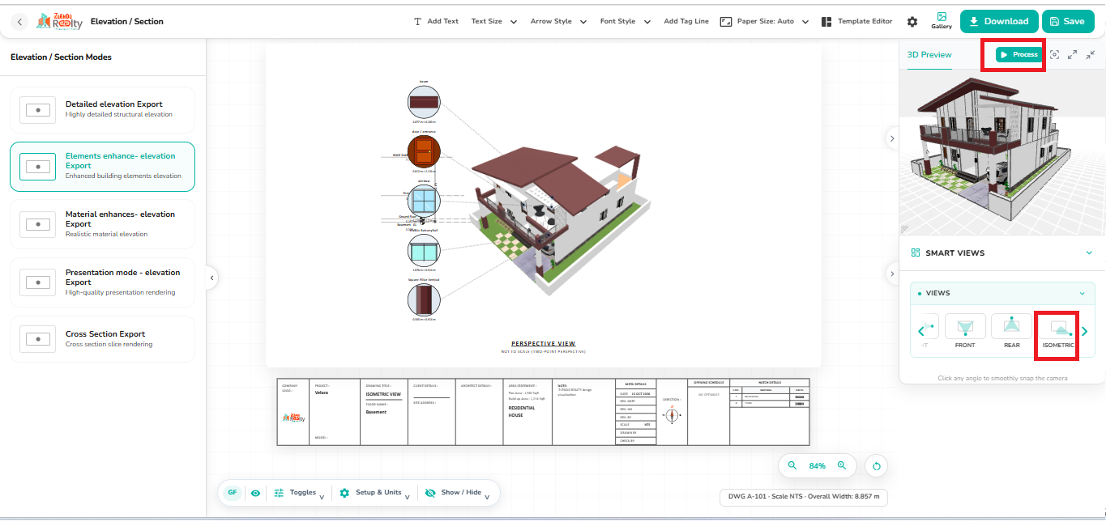Go back with the header arrow

click(x=20, y=22)
